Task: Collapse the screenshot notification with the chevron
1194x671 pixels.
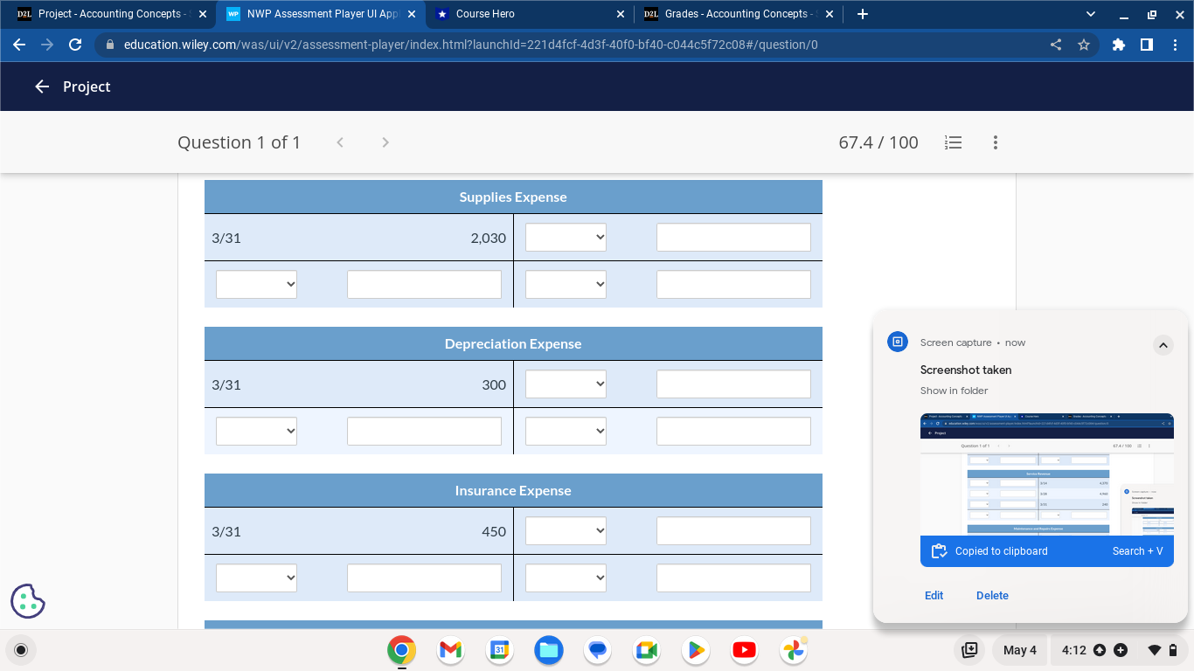Action: tap(1163, 345)
